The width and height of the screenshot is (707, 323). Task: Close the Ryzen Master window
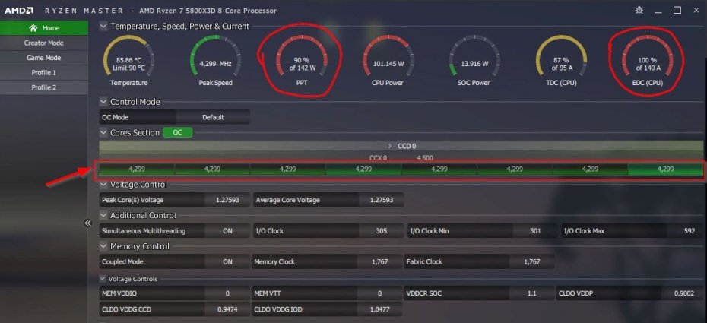coord(696,10)
